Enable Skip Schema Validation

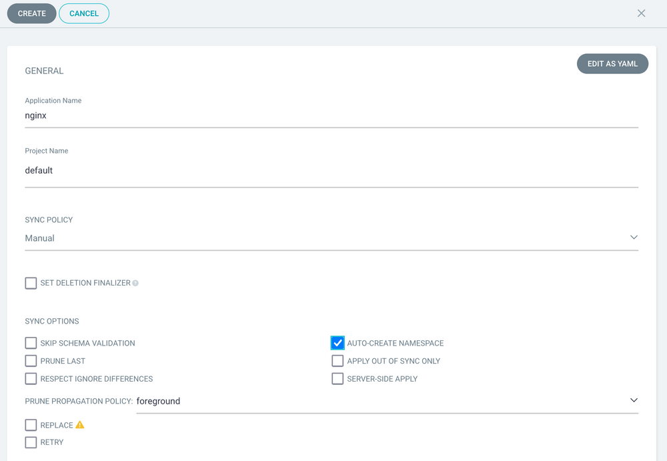point(31,343)
